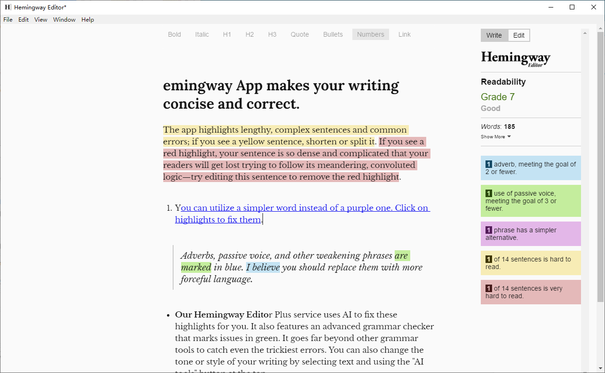The height and width of the screenshot is (373, 605).
Task: Click the Hemingway Editor logo in sidebar
Action: [516, 59]
